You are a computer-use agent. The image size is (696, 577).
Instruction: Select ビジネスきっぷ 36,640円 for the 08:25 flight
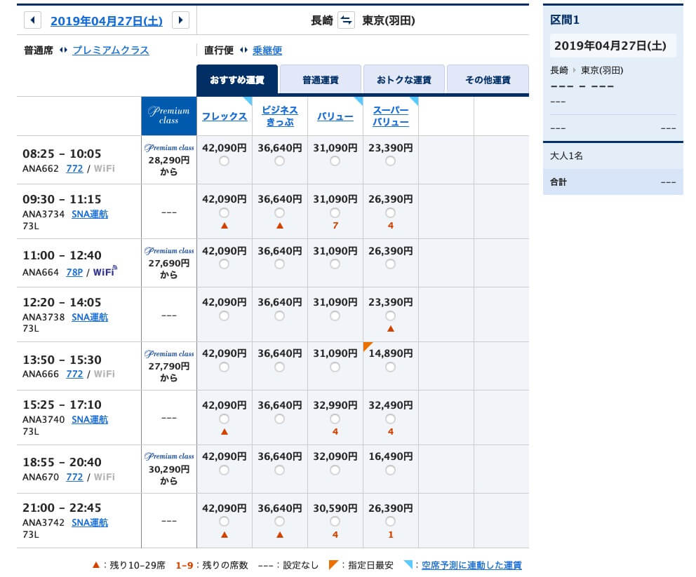pyautogui.click(x=279, y=161)
